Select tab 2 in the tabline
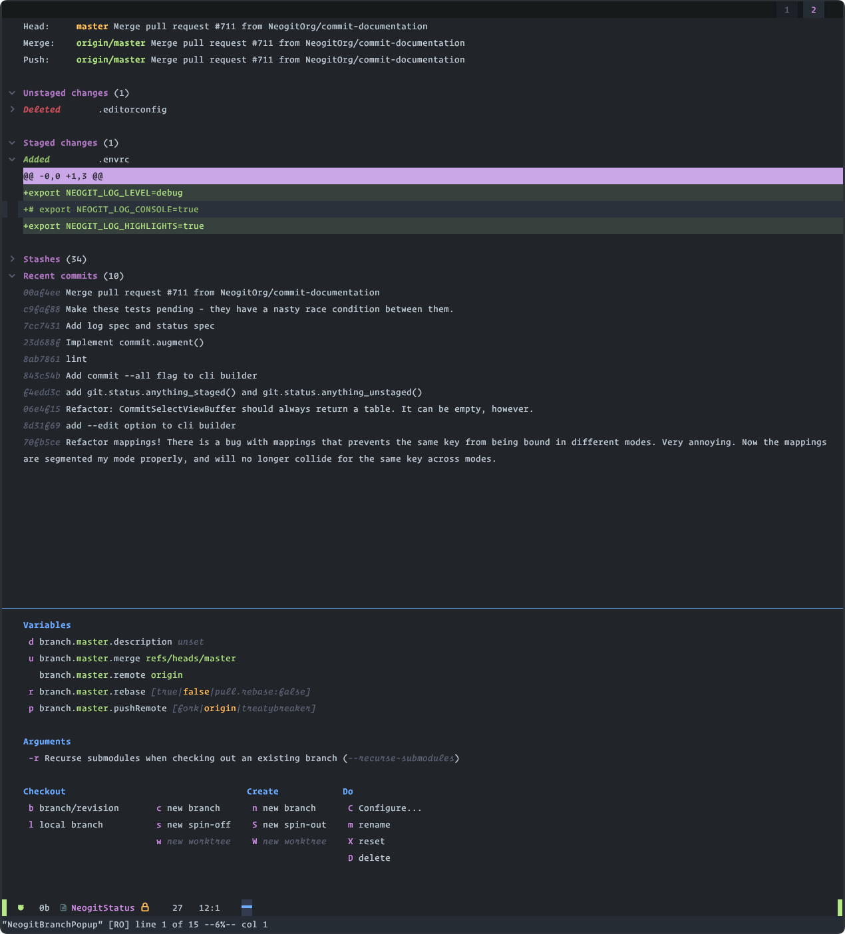 pos(813,10)
